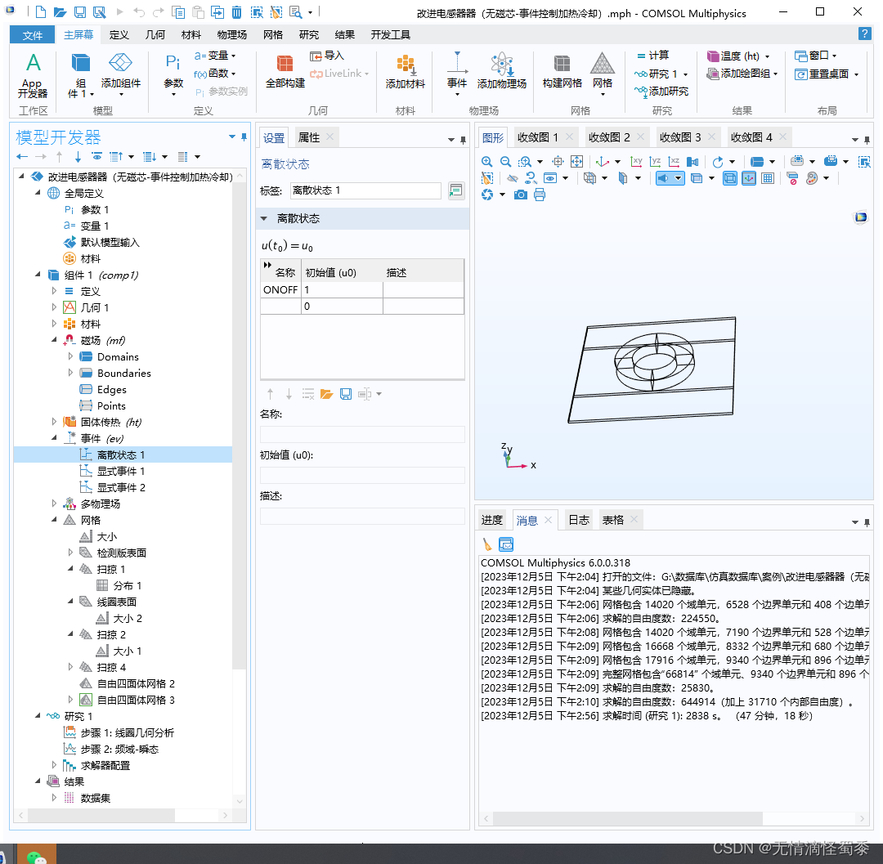The height and width of the screenshot is (864, 883).
Task: Click 全部构建 build all icon
Action: 285,71
